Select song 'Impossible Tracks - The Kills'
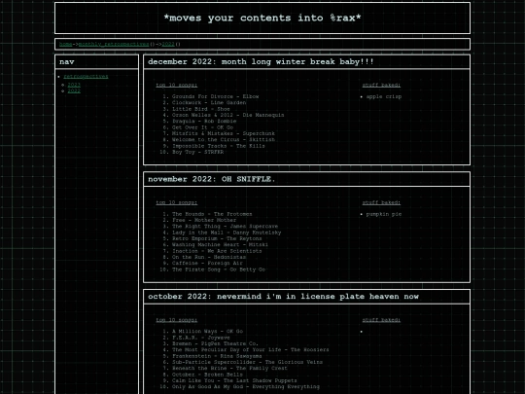The width and height of the screenshot is (525, 394). pos(219,146)
